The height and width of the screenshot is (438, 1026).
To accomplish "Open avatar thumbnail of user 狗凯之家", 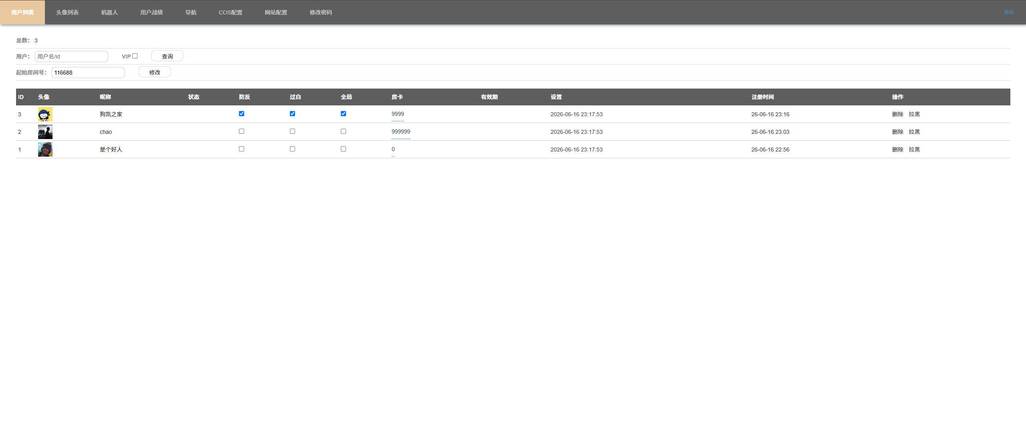I will pos(45,114).
